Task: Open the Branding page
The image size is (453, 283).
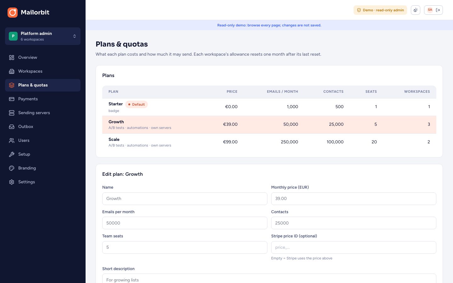Action: point(43,168)
